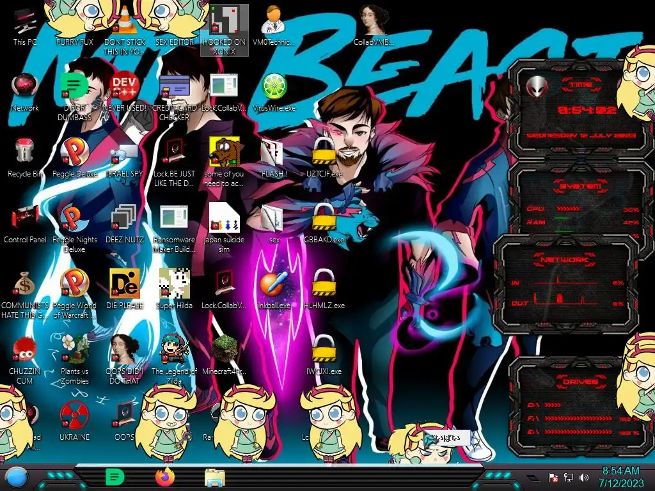Select the UKRAINE radiation icon
The height and width of the screenshot is (491, 655).
click(x=75, y=421)
